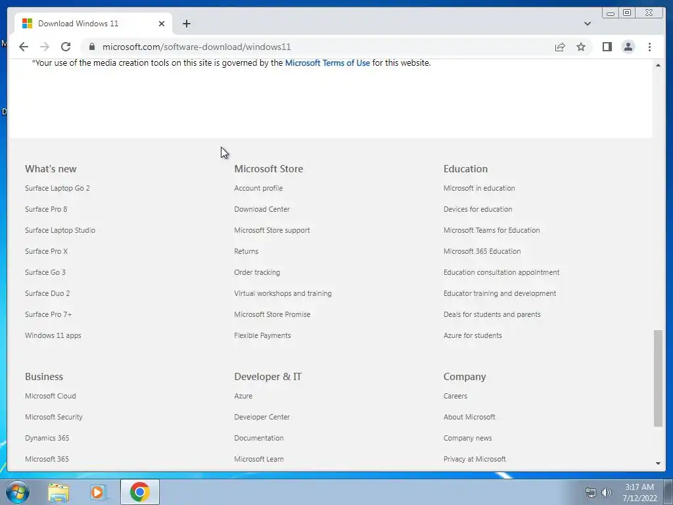This screenshot has height=505, width=673.
Task: Open Surface Pro 7+ link
Action: (x=48, y=314)
